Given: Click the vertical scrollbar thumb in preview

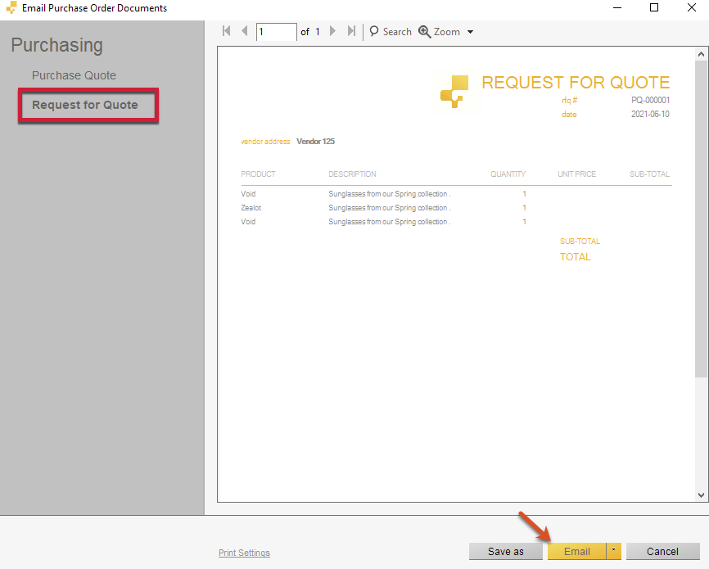Looking at the screenshot, I should pyautogui.click(x=701, y=219).
